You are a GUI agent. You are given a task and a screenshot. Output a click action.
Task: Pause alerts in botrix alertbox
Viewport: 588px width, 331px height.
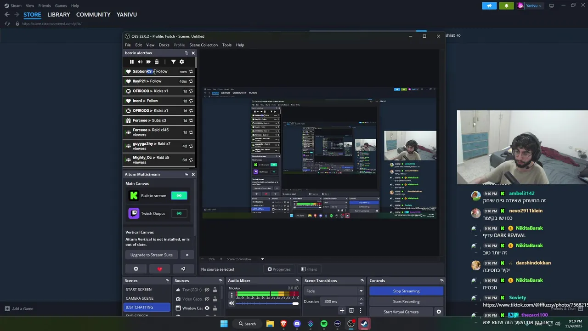[132, 62]
